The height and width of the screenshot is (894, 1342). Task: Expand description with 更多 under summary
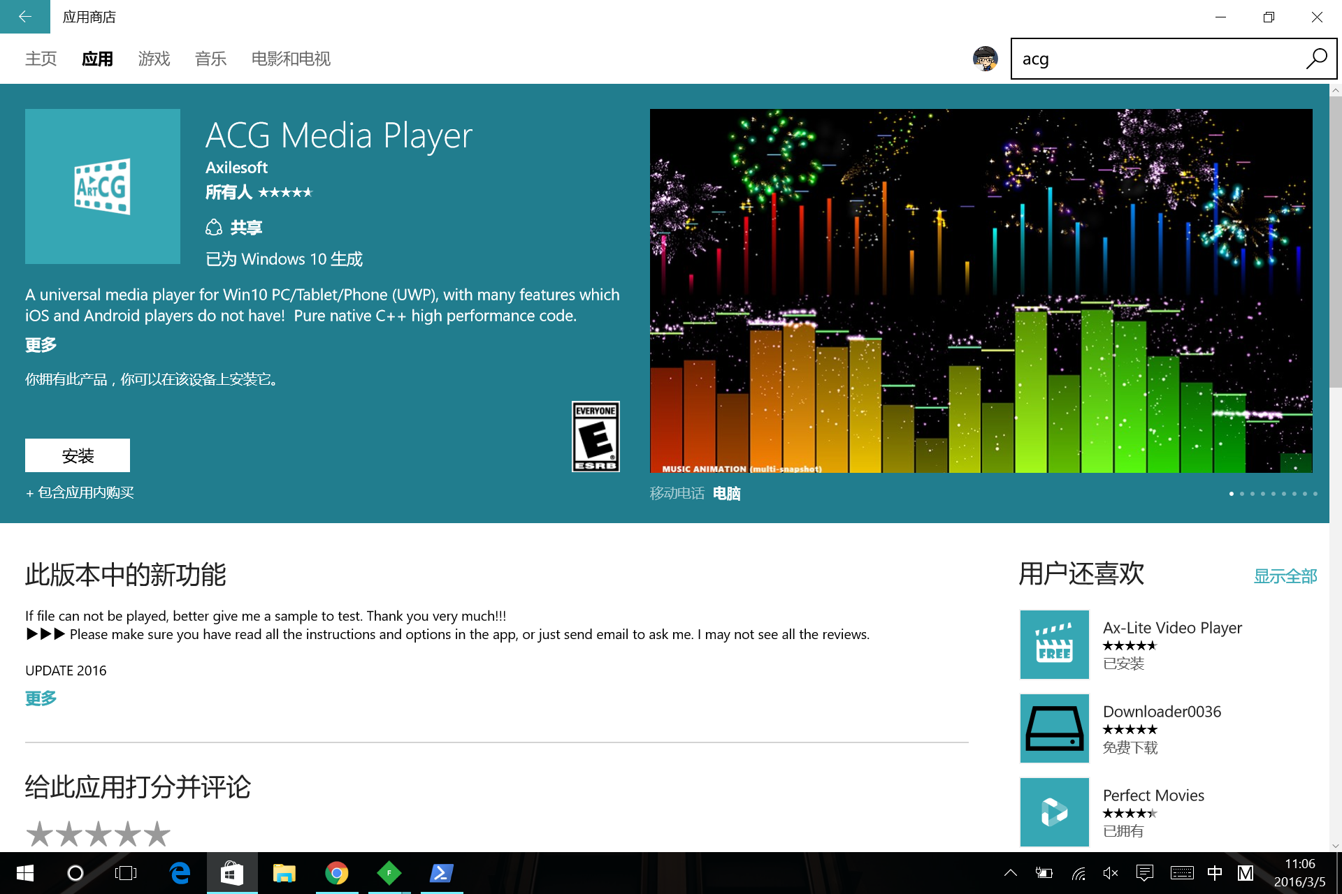41,344
